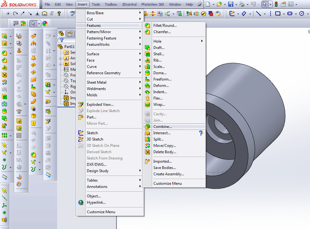Click the Rectangle sketch tool
The image size is (310, 229).
pyautogui.click(x=278, y=14)
